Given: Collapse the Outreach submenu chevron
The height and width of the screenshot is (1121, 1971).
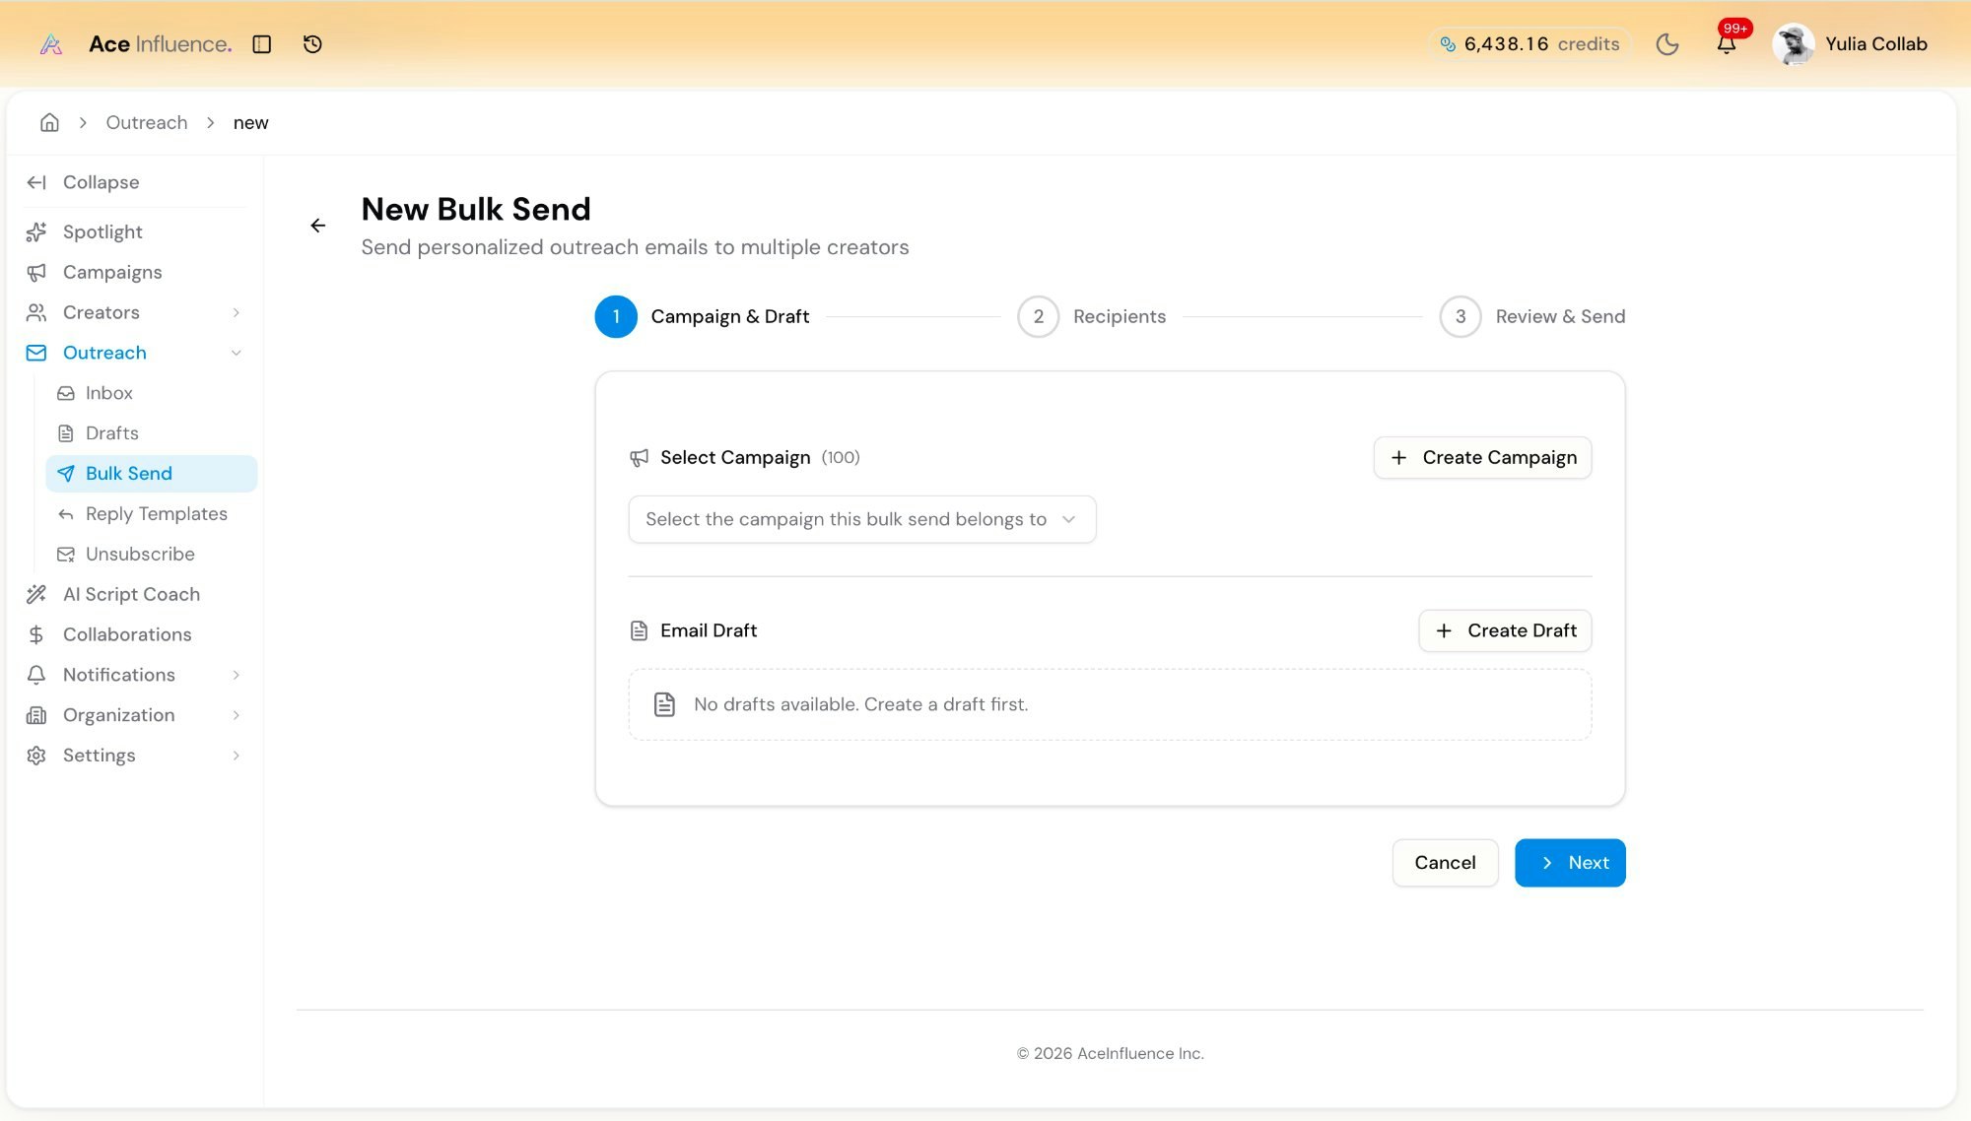Looking at the screenshot, I should point(237,353).
